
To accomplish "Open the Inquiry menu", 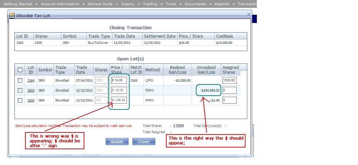I will (x=128, y=4).
